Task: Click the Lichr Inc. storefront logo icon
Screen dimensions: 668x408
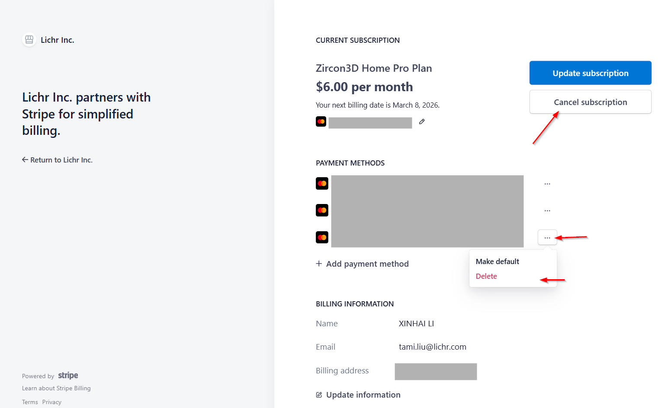Action: pos(29,40)
